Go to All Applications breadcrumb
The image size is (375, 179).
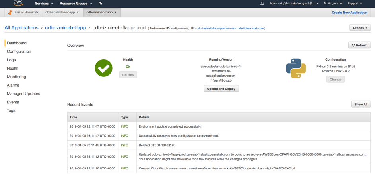pyautogui.click(x=21, y=28)
